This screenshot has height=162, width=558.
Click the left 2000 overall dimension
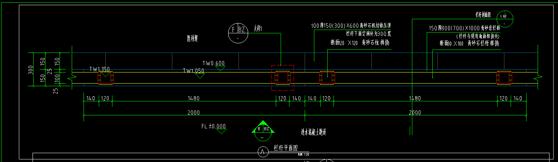(193, 112)
